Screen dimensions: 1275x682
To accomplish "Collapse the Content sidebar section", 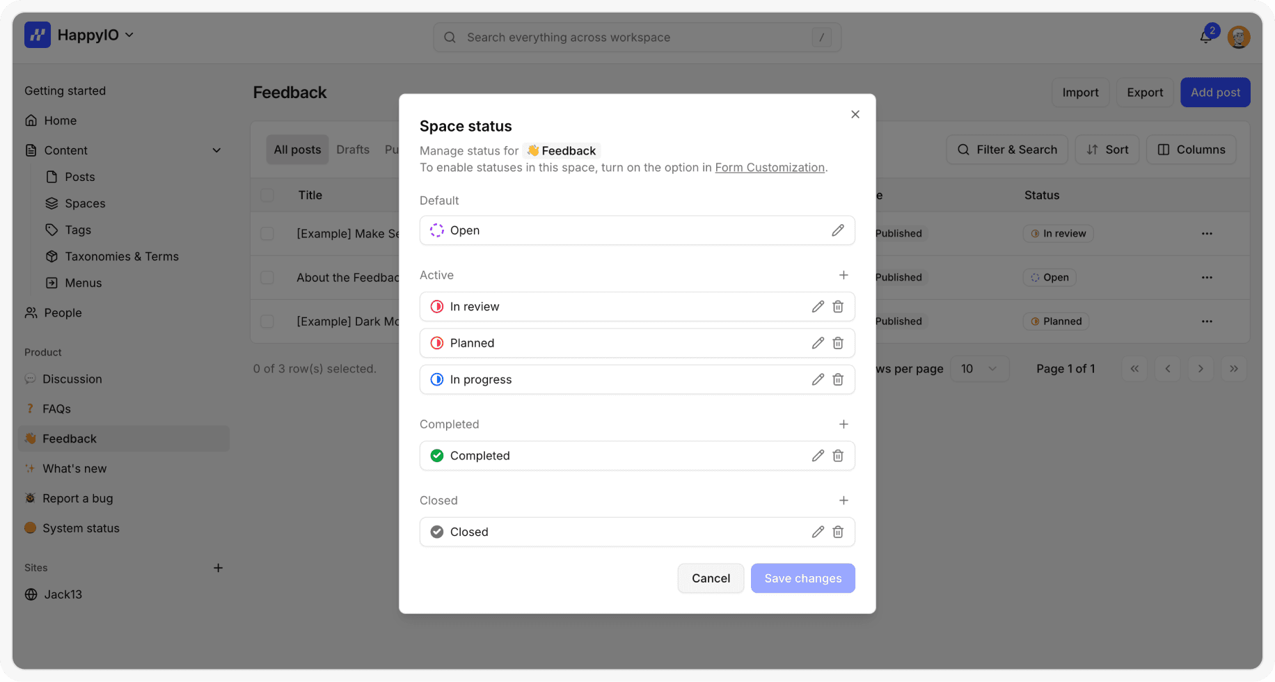I will tap(216, 150).
